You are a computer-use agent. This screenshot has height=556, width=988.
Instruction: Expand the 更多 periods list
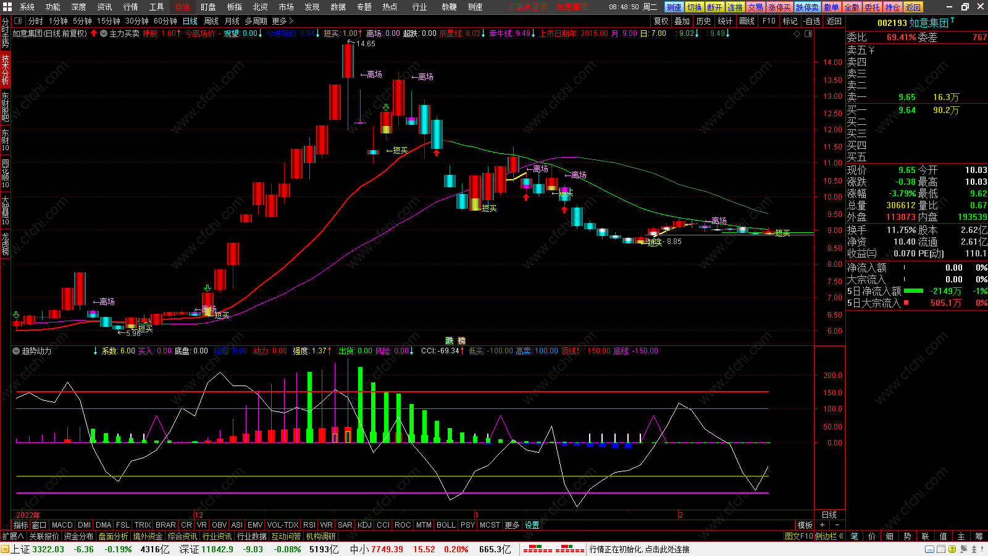282,21
